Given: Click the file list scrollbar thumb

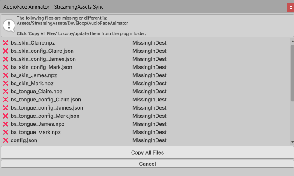Looking at the screenshot, I should [x=292, y=73].
